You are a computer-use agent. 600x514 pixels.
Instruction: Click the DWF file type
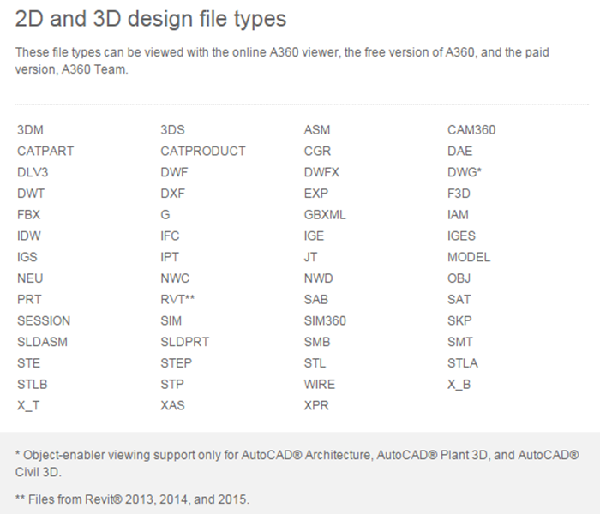click(174, 172)
